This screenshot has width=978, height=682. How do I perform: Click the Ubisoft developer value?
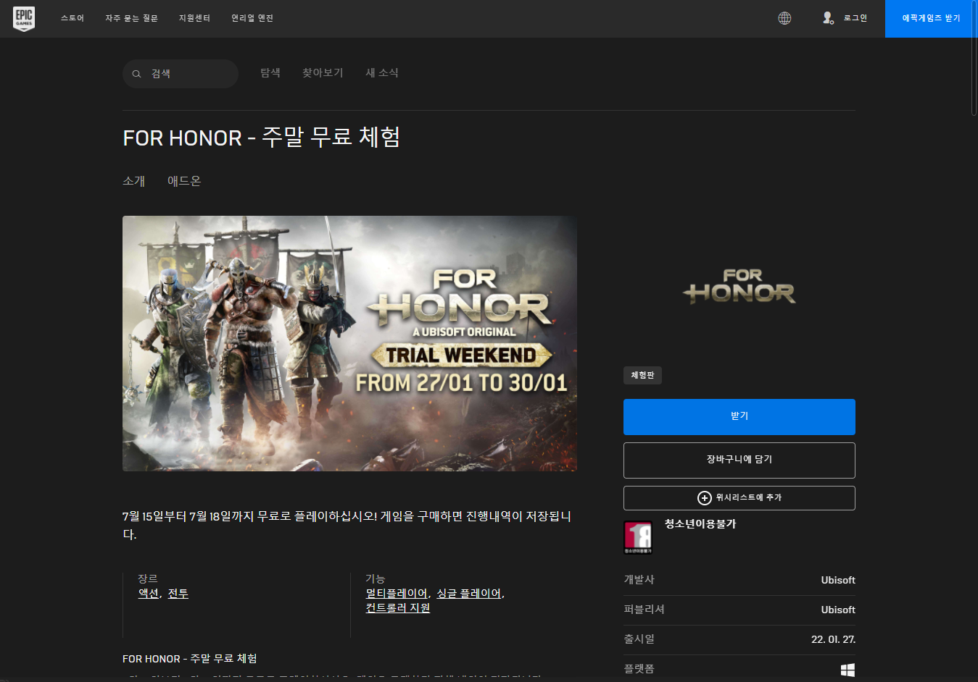click(838, 581)
